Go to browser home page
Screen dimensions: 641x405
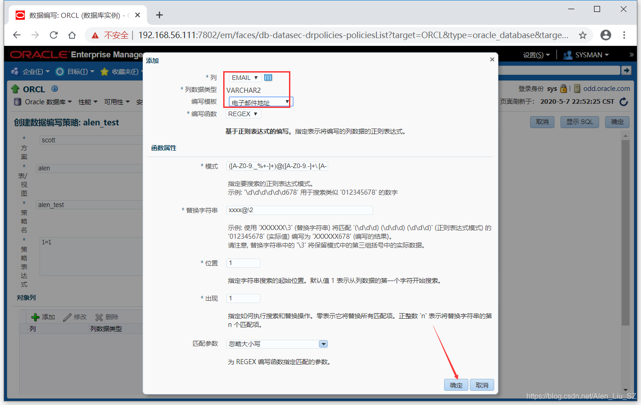tap(72, 35)
